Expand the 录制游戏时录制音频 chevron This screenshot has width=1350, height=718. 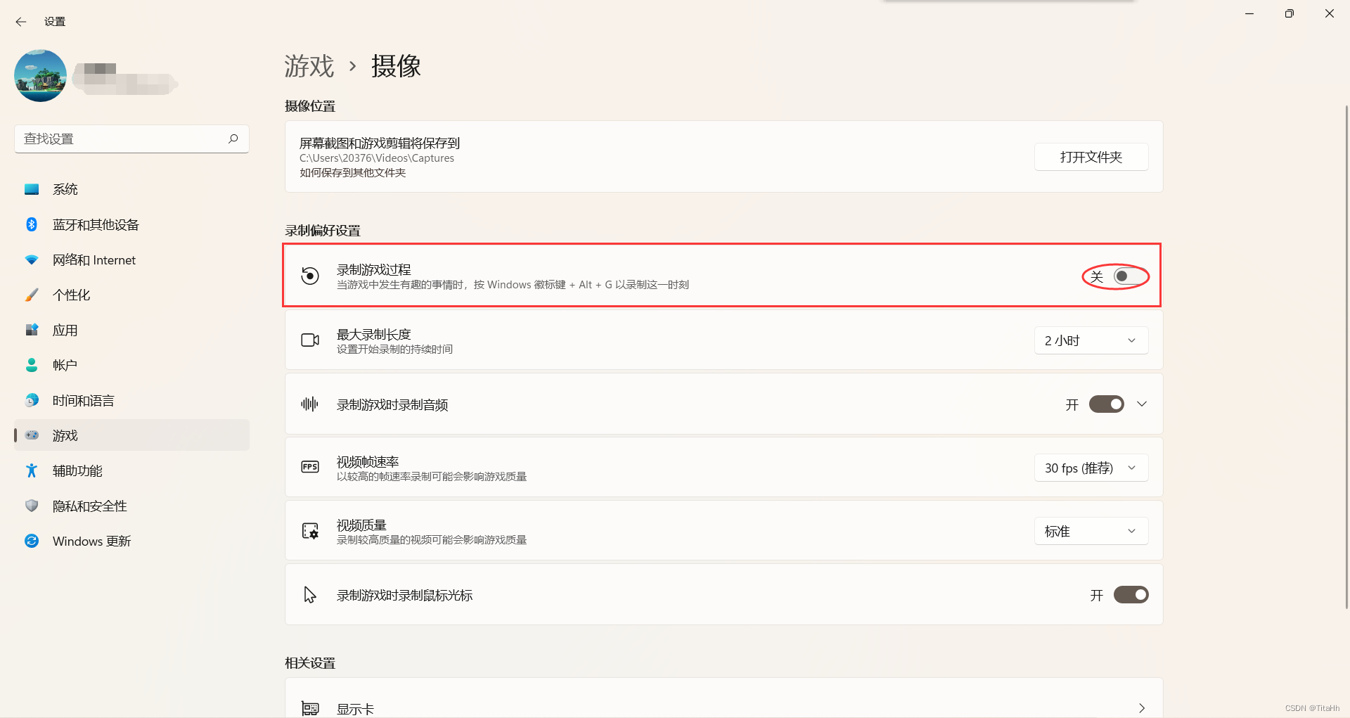click(x=1142, y=404)
